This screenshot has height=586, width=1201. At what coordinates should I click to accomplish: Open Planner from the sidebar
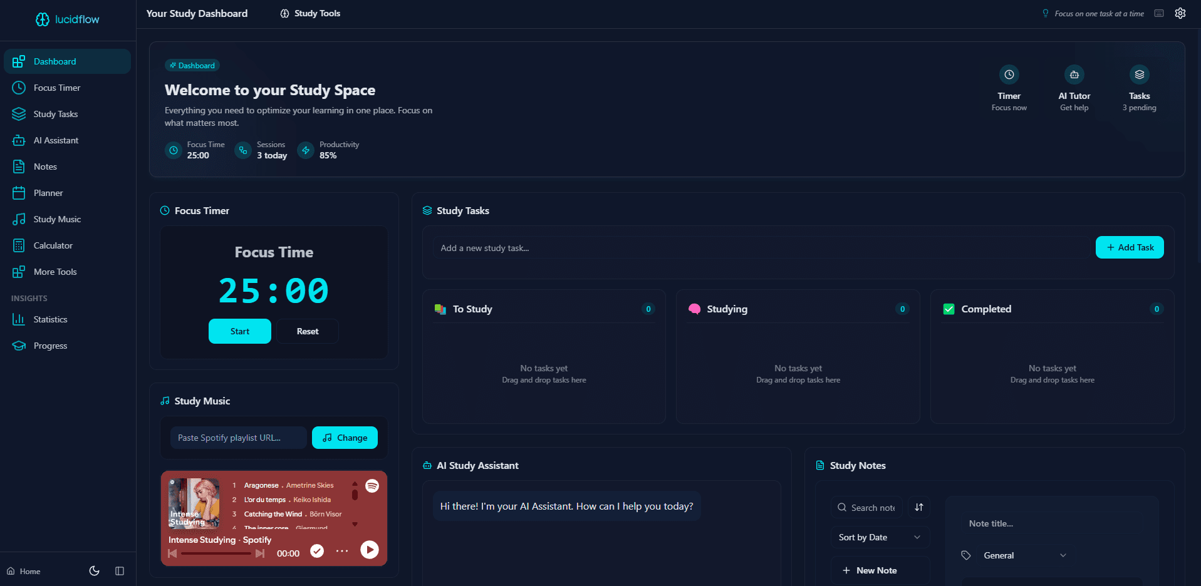point(48,193)
